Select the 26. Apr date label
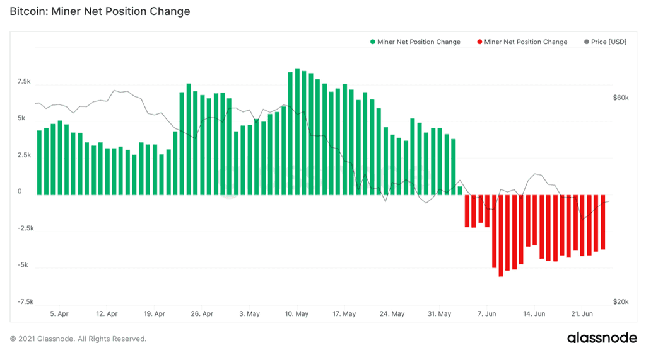Screen dimensions: 646x343 click(202, 313)
